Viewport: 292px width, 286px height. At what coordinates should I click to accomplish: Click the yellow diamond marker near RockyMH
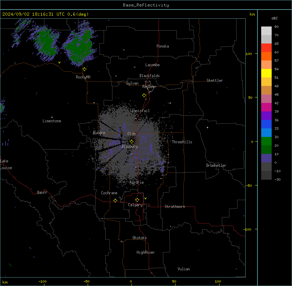85,69
